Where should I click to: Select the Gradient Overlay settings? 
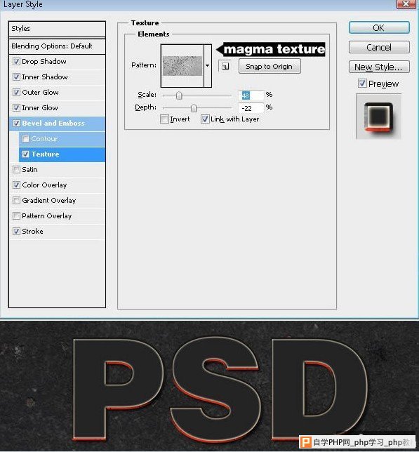pyautogui.click(x=57, y=200)
